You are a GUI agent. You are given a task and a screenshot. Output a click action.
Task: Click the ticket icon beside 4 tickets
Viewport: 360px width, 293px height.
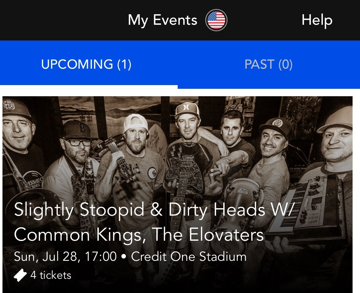pyautogui.click(x=20, y=275)
